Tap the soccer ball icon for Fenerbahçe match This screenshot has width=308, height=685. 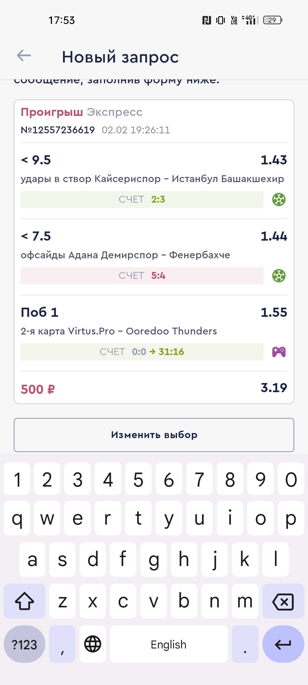279,276
